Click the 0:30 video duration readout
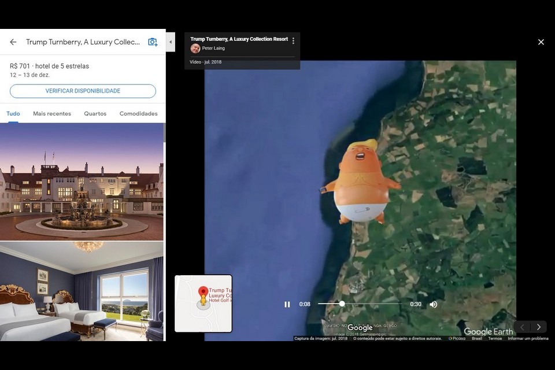 (416, 304)
